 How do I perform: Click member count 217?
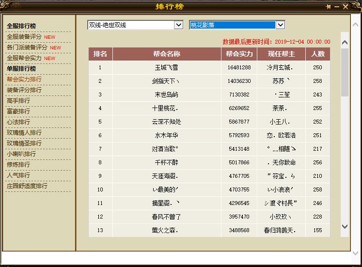coord(318,149)
